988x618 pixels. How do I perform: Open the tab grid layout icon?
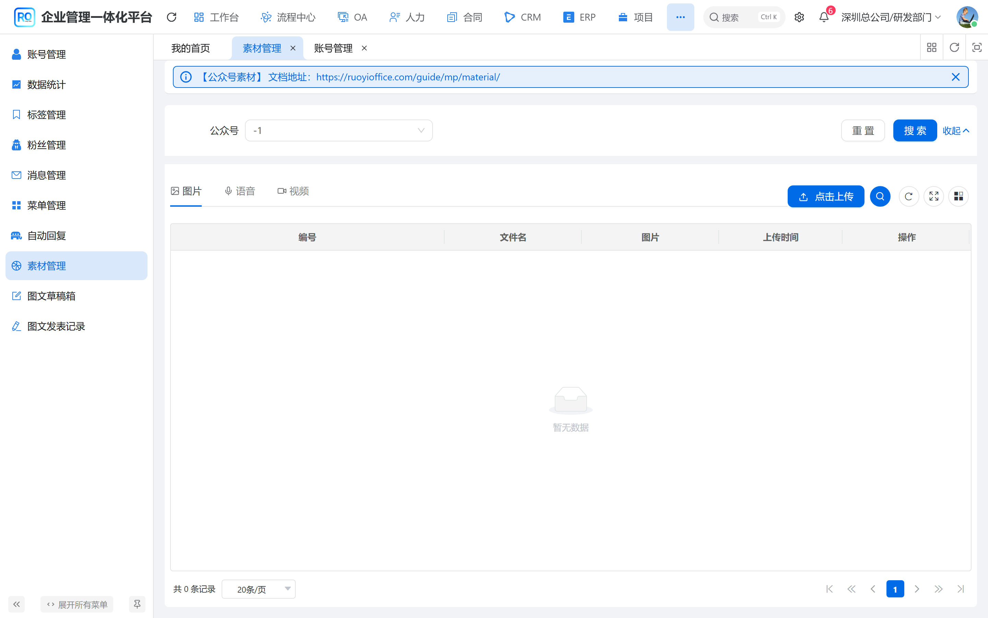click(x=931, y=48)
